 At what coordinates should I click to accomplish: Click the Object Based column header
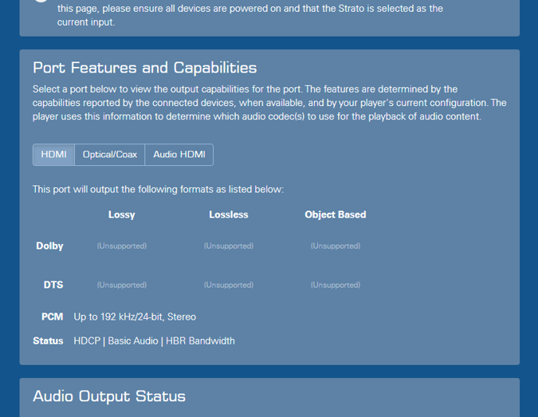click(335, 214)
